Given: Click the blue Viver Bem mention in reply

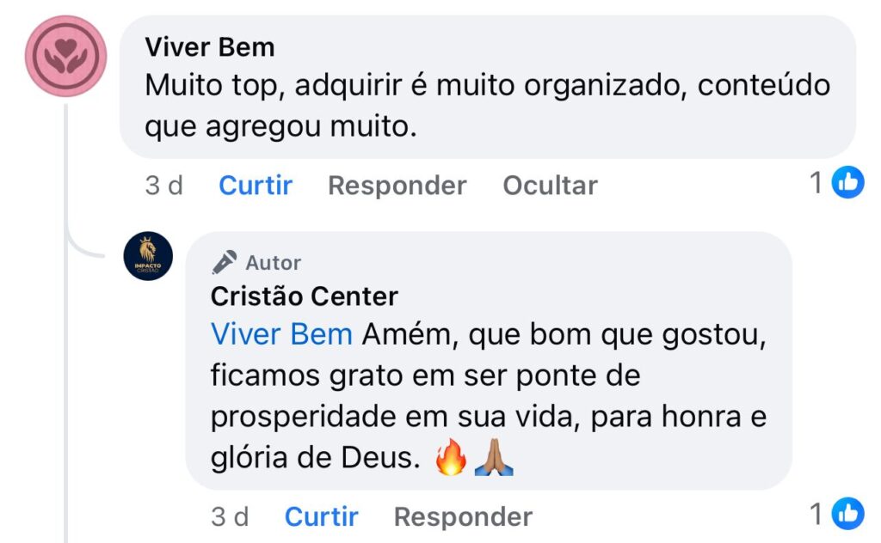Looking at the screenshot, I should pos(281,334).
